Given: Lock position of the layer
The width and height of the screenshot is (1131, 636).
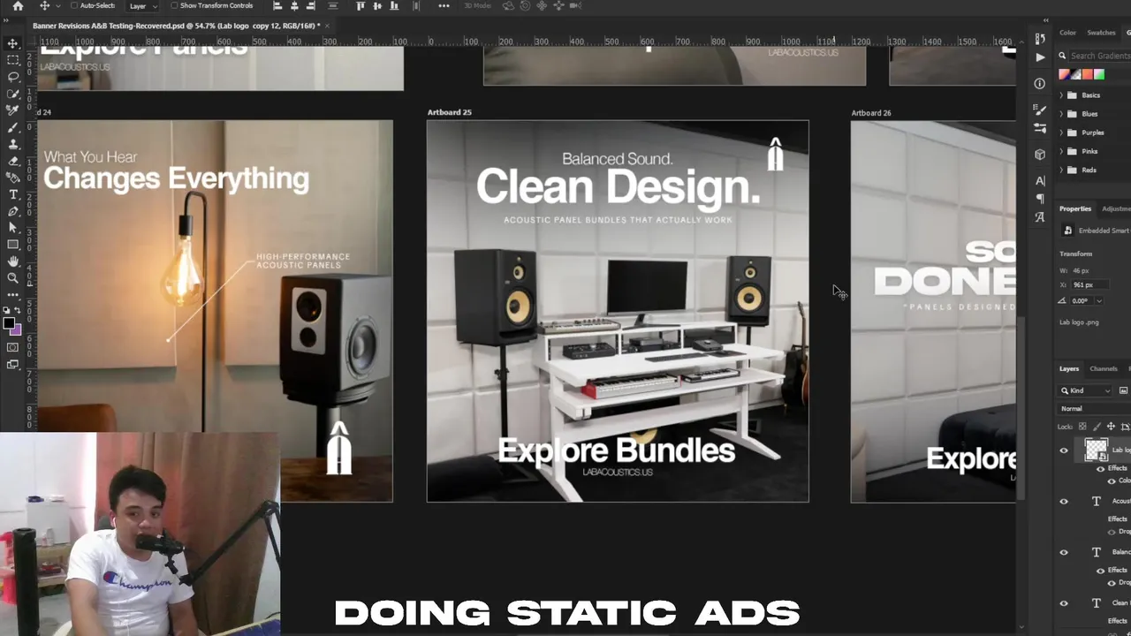Looking at the screenshot, I should pyautogui.click(x=1111, y=427).
